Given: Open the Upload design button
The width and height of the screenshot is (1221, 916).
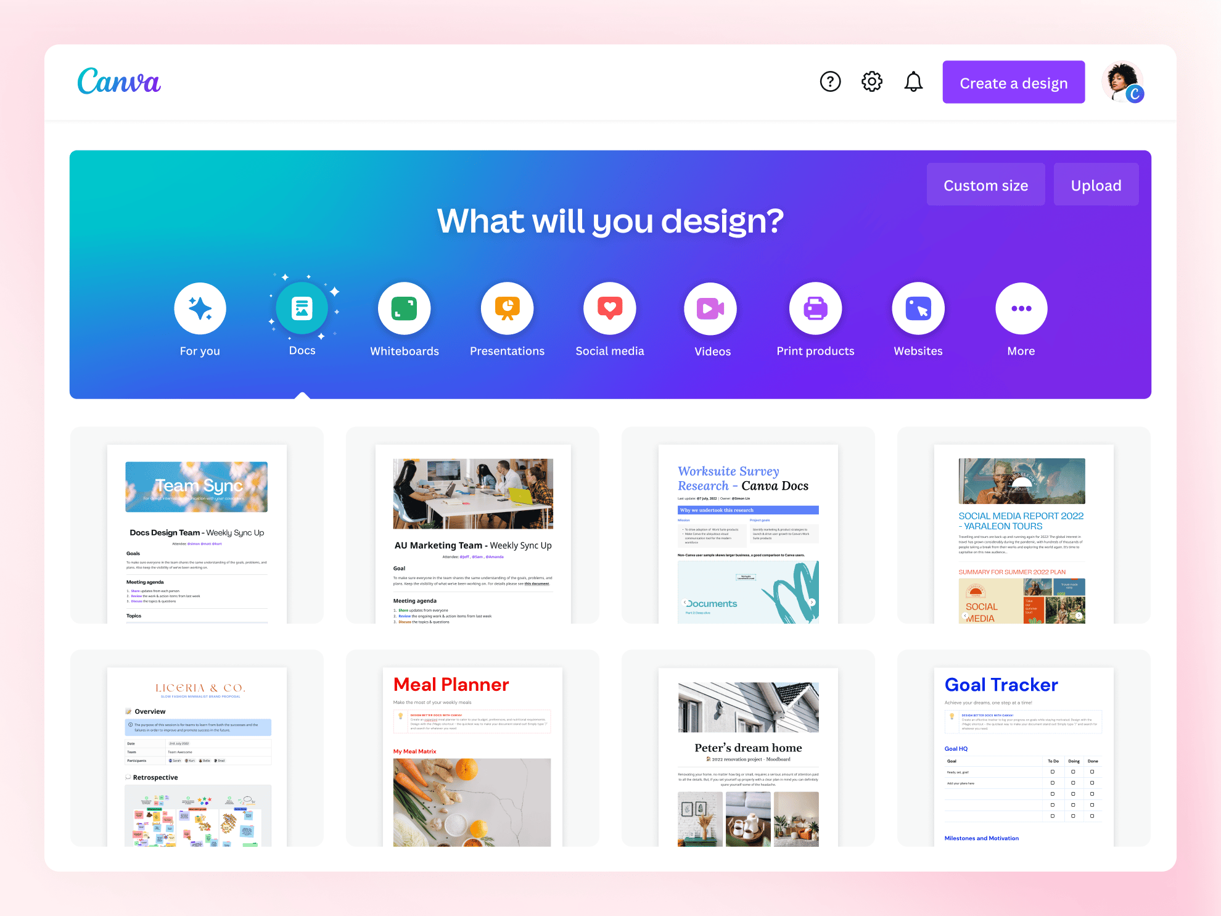Looking at the screenshot, I should click(1096, 184).
